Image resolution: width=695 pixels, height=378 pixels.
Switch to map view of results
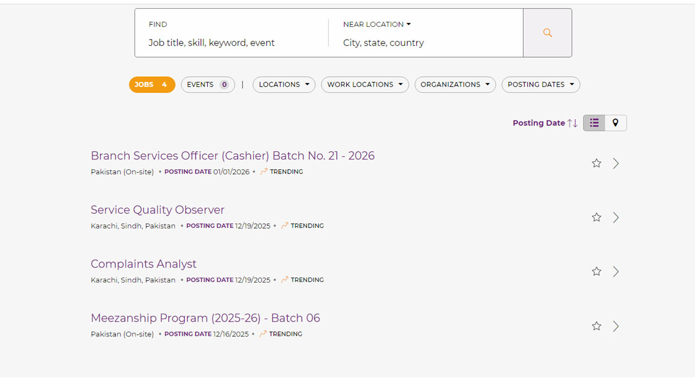tap(616, 123)
